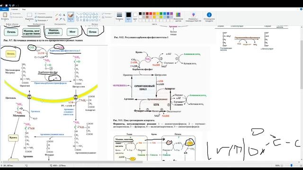Viewport: 303px width, 170px height.
Task: Expand the Кисти brushes dropdown arrow
Action: (71, 21)
